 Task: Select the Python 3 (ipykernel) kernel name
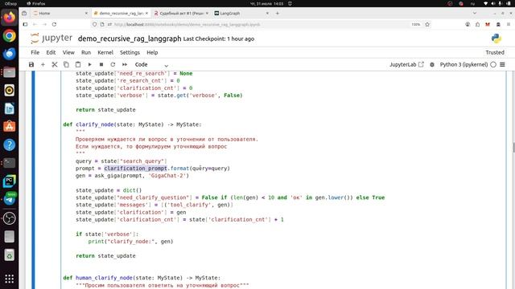463,64
